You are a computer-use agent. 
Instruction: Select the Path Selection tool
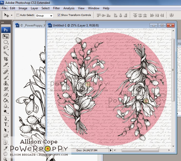(x=6, y=130)
